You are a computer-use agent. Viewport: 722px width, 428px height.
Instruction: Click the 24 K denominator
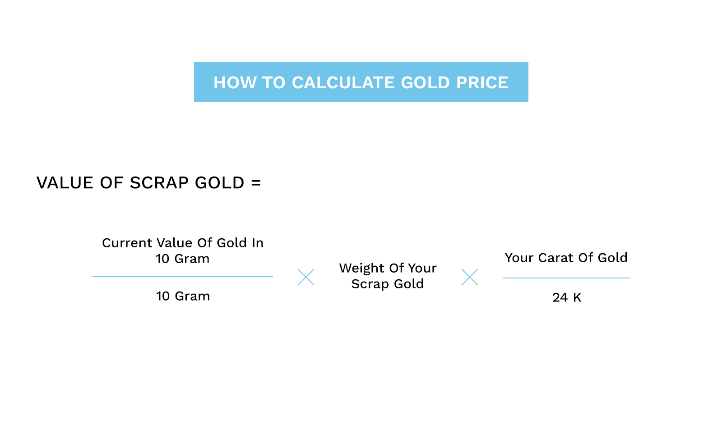[567, 297]
